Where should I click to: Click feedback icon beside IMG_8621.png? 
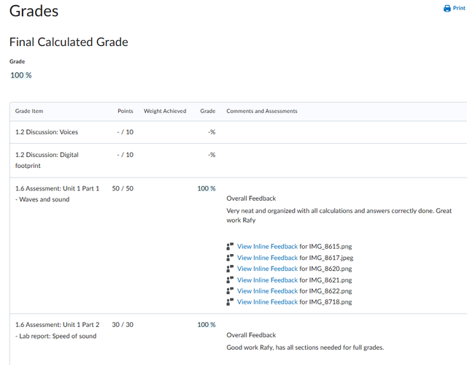[x=230, y=280]
